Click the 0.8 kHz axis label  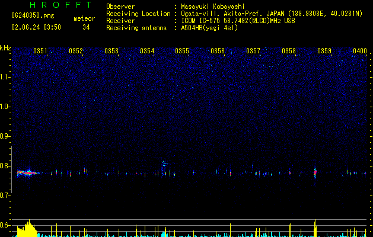click(x=5, y=166)
